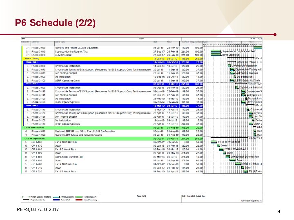
Task: Click the green Remaining Work legend swatch
Action: coord(79,197)
